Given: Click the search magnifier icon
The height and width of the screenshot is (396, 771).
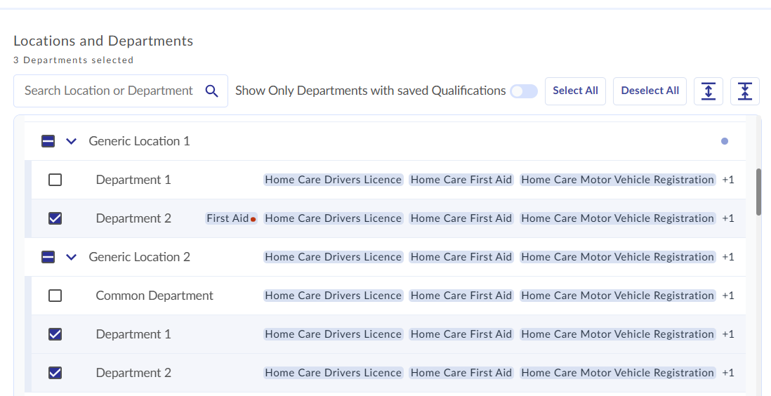Looking at the screenshot, I should point(211,91).
